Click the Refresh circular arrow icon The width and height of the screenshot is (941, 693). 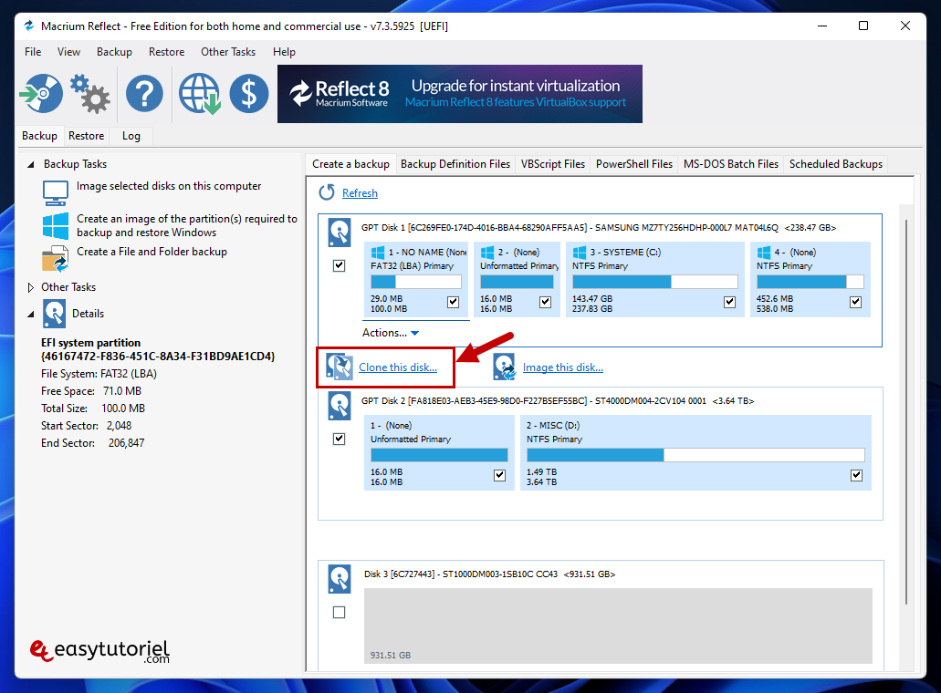(327, 192)
